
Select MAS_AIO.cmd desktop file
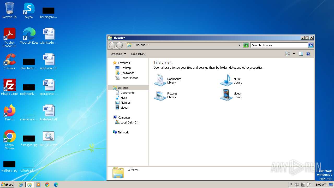coord(49,138)
